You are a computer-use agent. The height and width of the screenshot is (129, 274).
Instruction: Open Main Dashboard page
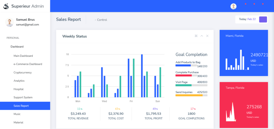tap(23, 56)
